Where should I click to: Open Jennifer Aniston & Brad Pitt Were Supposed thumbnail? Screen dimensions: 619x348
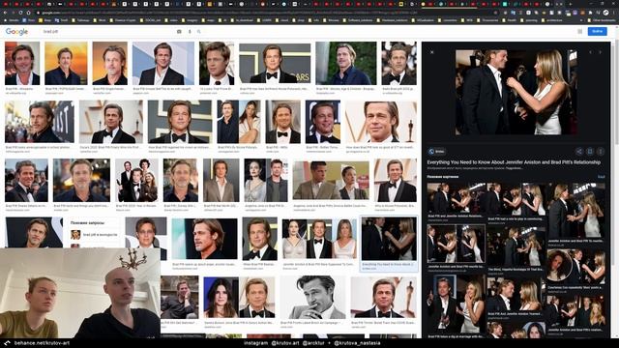[x=319, y=239]
